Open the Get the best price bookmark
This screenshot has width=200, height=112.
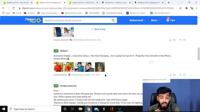tap(161, 13)
